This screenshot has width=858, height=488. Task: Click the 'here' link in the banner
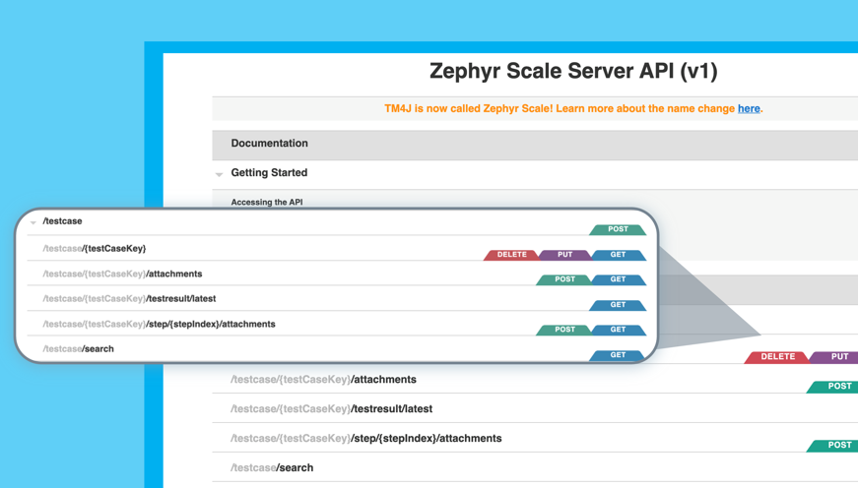click(749, 109)
